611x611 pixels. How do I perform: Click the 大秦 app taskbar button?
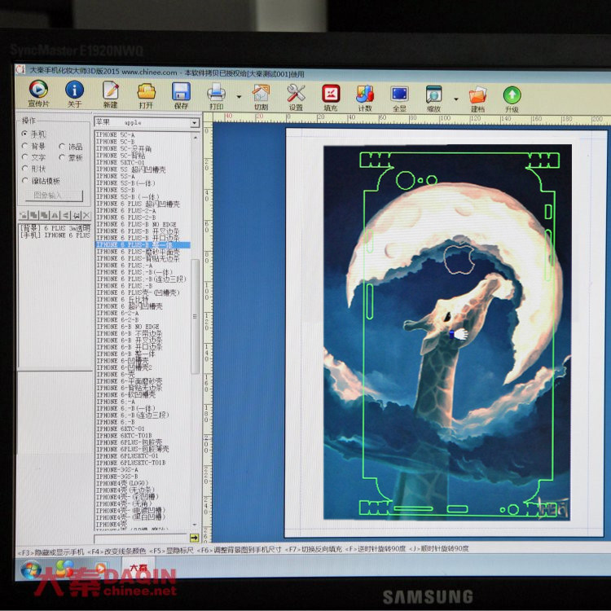coord(138,568)
